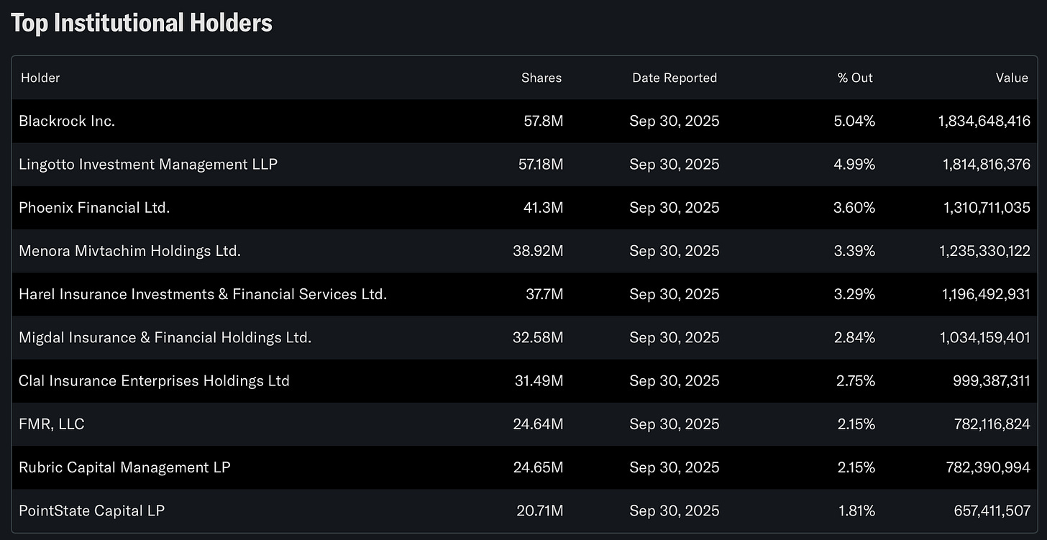
Task: Click the % Out column header
Action: pyautogui.click(x=855, y=78)
